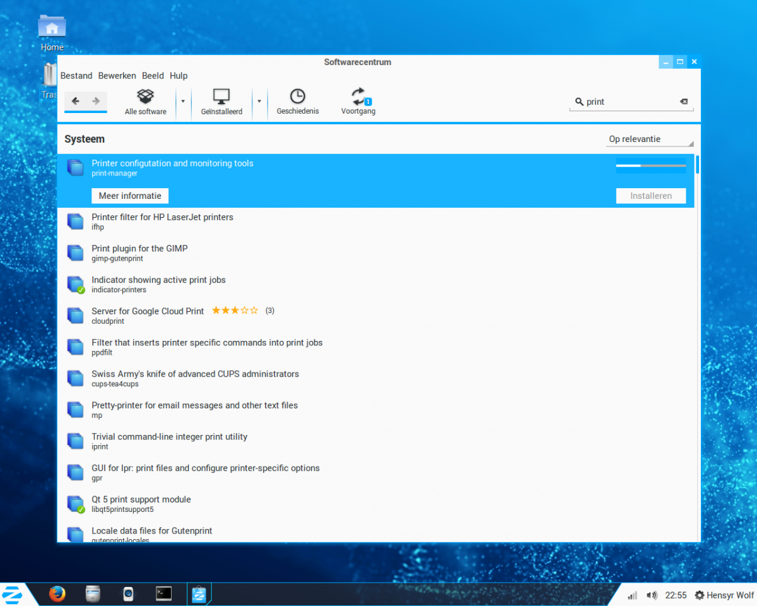Click the forward navigation arrow
The image size is (757, 606).
coord(96,101)
